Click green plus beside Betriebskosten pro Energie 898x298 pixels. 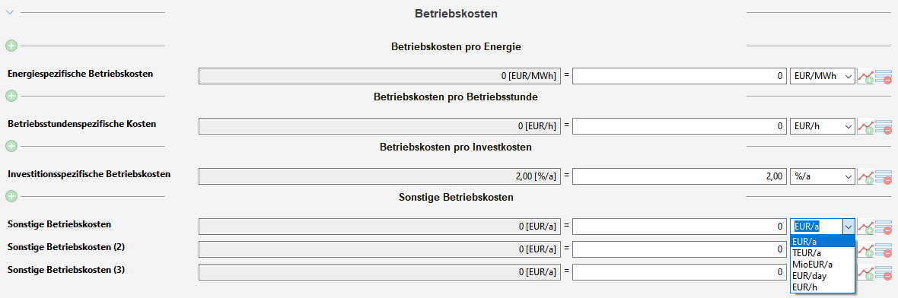pyautogui.click(x=11, y=46)
